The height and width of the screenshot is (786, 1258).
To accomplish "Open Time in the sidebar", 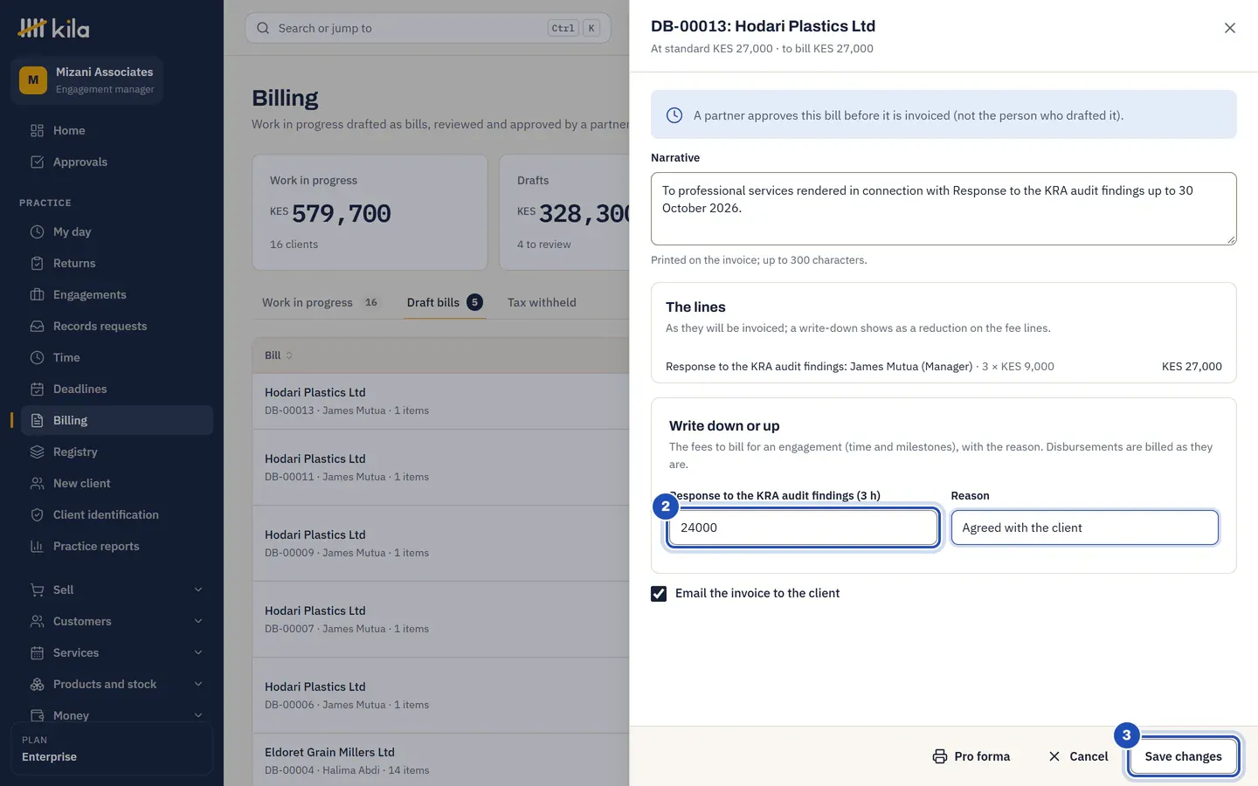I will pos(117,357).
